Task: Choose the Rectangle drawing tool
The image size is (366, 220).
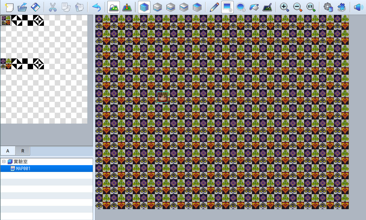Action: 227,7
